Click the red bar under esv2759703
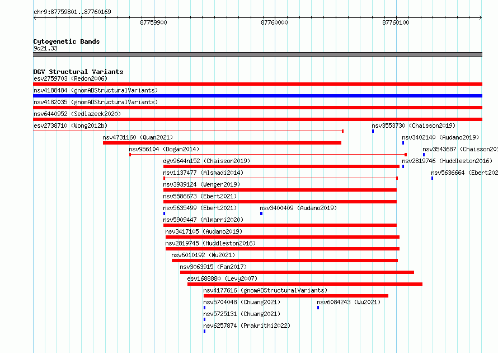 257,84
